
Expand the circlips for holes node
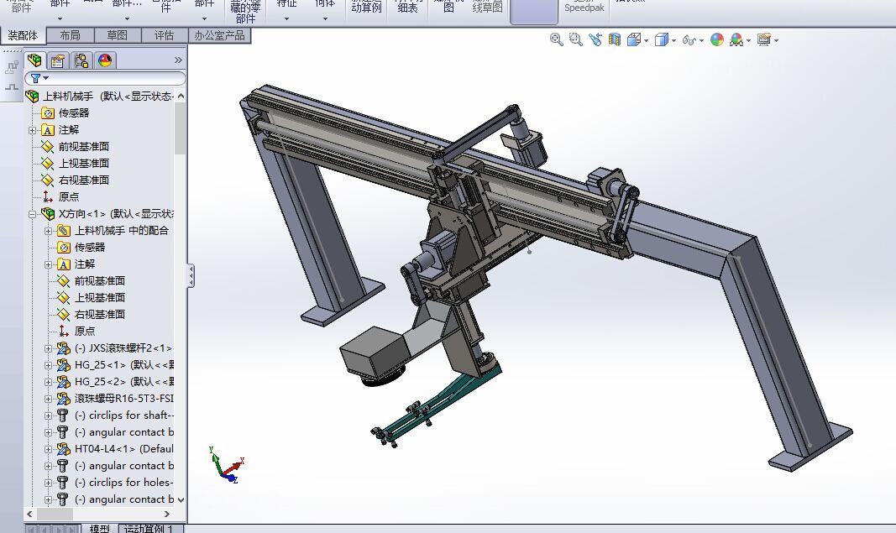click(x=49, y=482)
